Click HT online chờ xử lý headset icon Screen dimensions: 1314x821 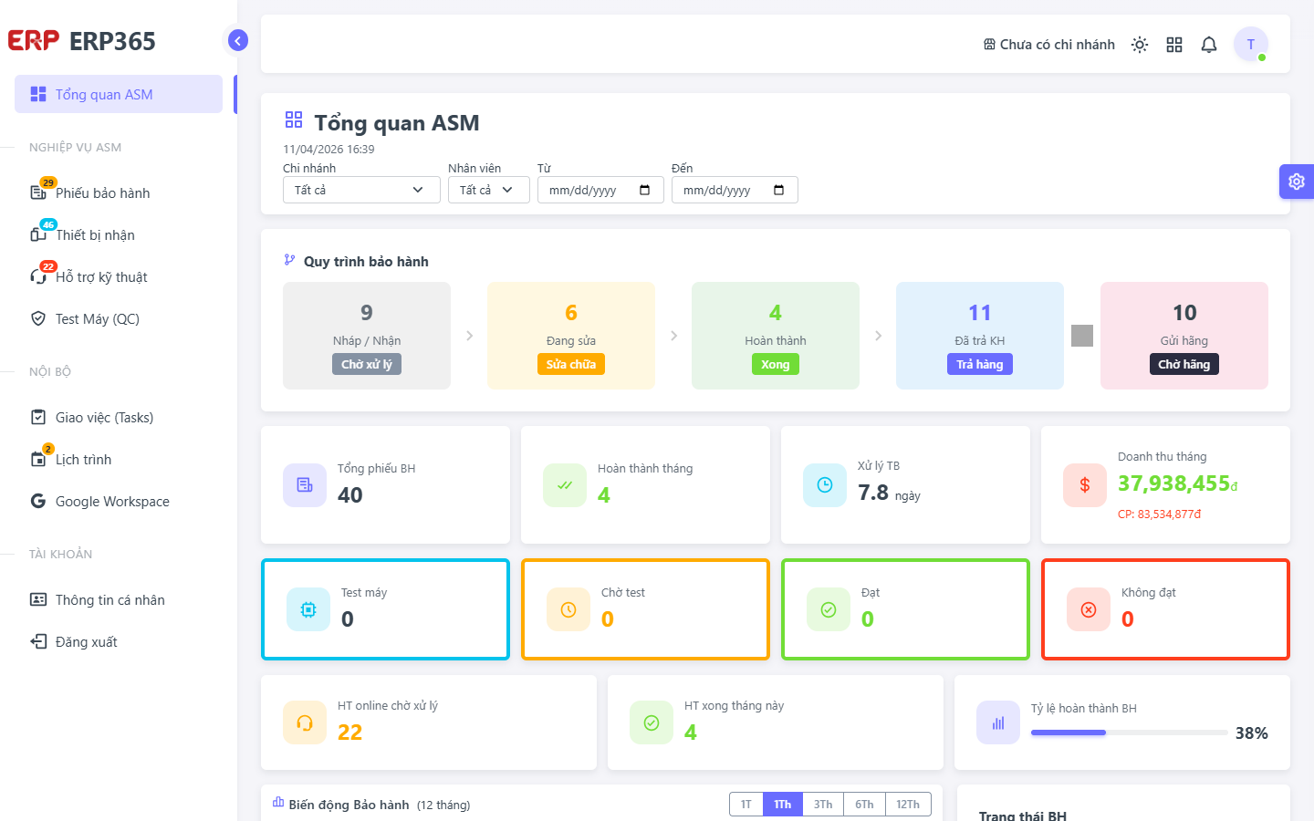click(305, 722)
